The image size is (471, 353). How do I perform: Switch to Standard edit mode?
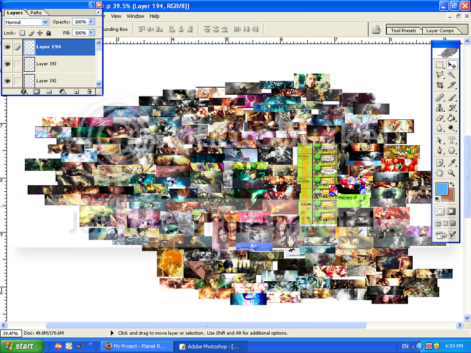pos(440,212)
